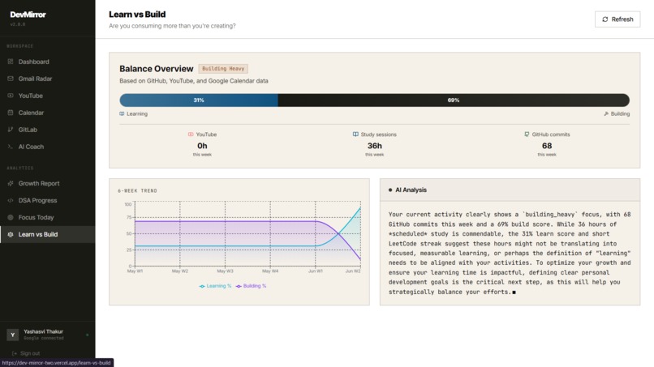
Task: Open AI Coach
Action: tap(48, 147)
